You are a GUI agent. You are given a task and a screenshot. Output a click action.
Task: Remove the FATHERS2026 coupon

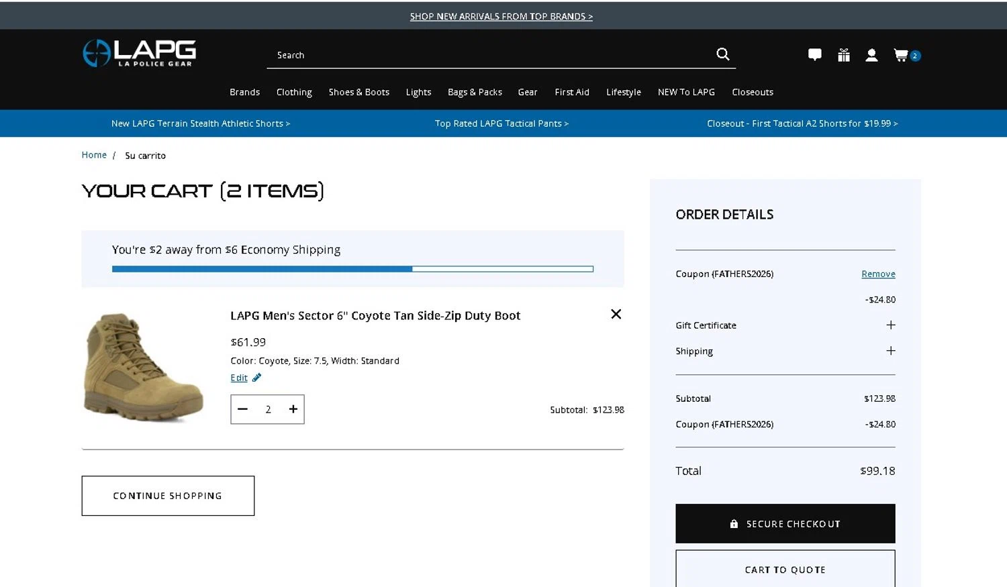[x=878, y=274]
